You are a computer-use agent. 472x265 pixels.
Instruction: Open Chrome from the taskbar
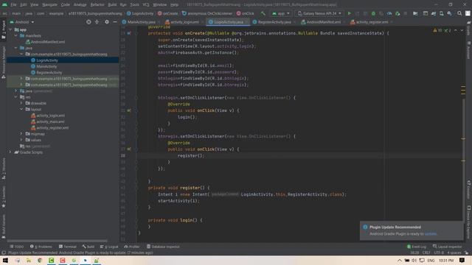click(40, 260)
